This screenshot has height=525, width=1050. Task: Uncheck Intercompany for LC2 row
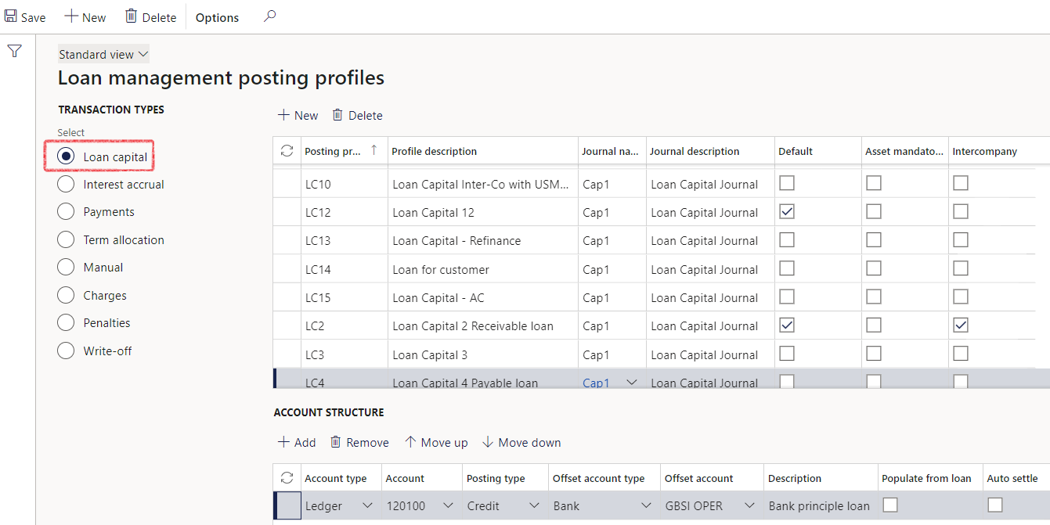click(x=961, y=325)
